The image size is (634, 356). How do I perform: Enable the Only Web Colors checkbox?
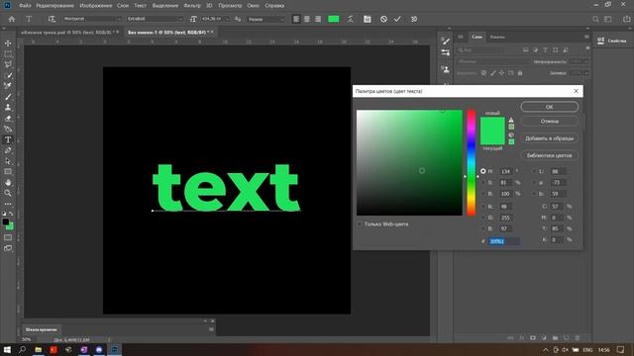(359, 224)
